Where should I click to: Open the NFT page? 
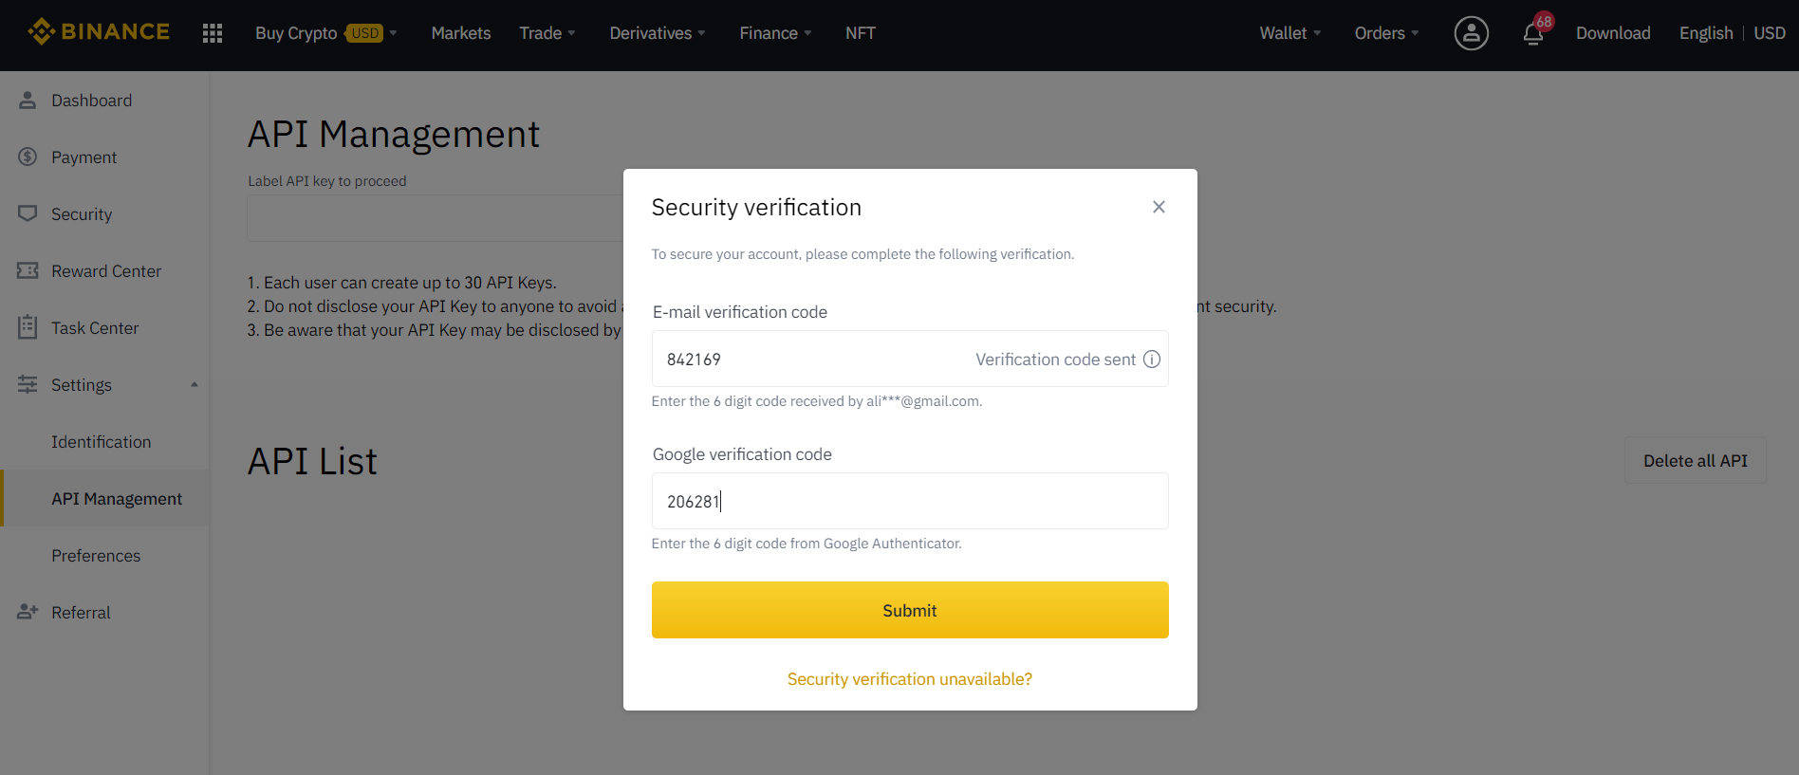click(861, 33)
